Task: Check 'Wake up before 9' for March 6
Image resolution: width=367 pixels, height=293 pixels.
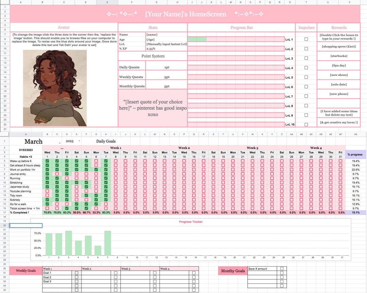Action: (97, 161)
